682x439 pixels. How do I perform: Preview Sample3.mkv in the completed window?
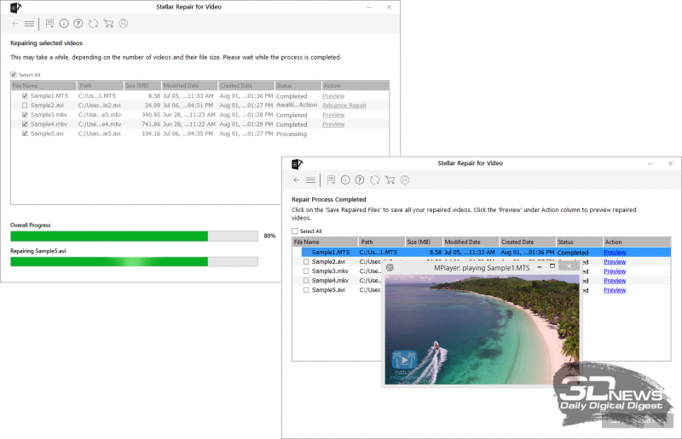point(615,271)
